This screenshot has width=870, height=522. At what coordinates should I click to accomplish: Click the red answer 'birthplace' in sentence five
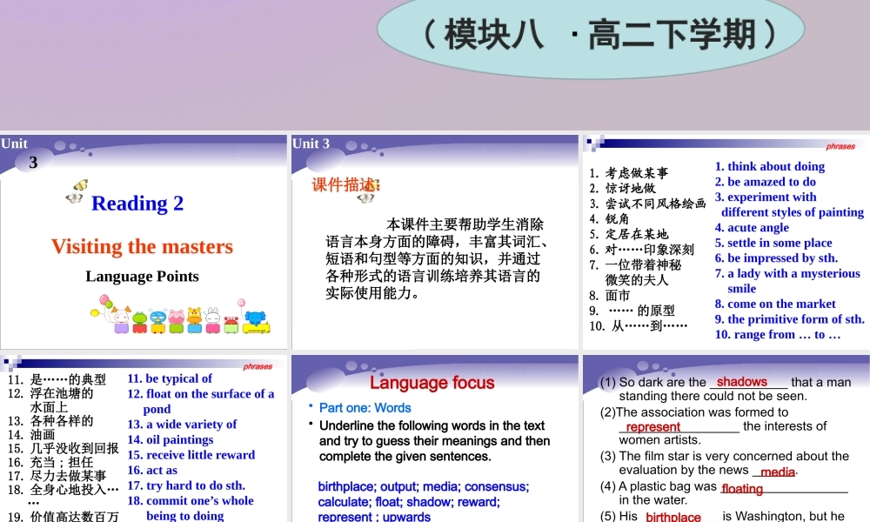coord(673,517)
